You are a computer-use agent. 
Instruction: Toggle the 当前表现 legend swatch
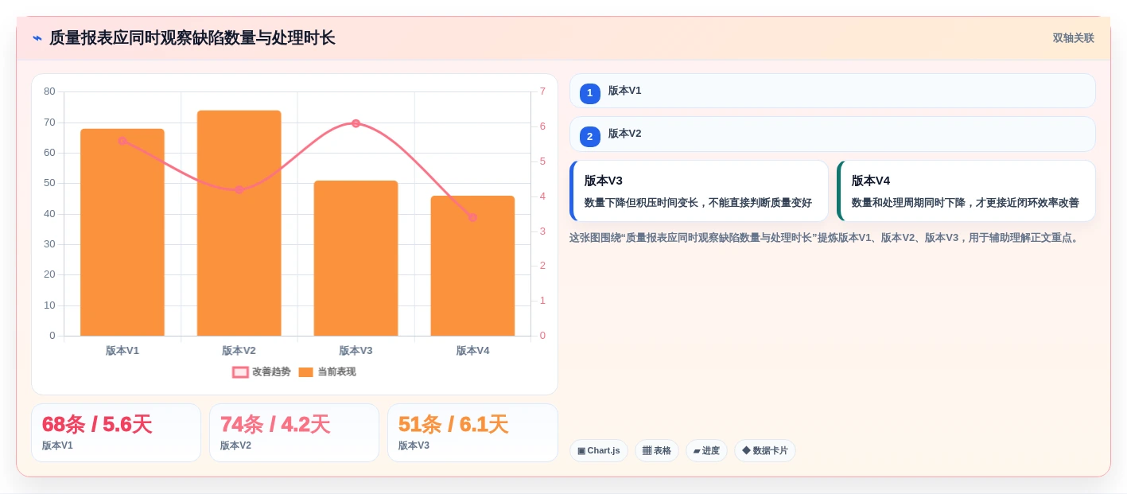(305, 372)
